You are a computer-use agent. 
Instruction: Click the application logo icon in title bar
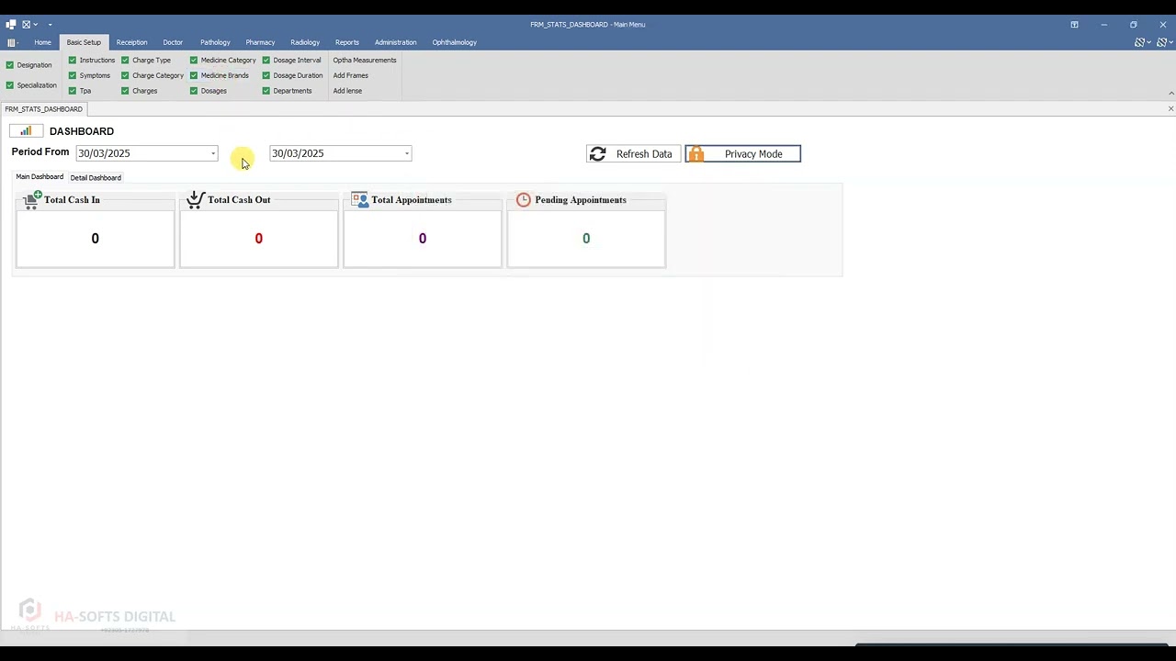click(11, 25)
